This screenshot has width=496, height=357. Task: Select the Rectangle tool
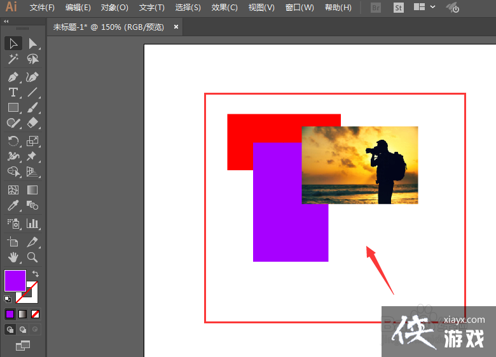(x=13, y=107)
